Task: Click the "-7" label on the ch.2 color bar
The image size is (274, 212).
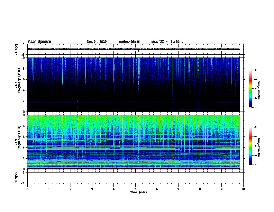Action: click(x=255, y=165)
